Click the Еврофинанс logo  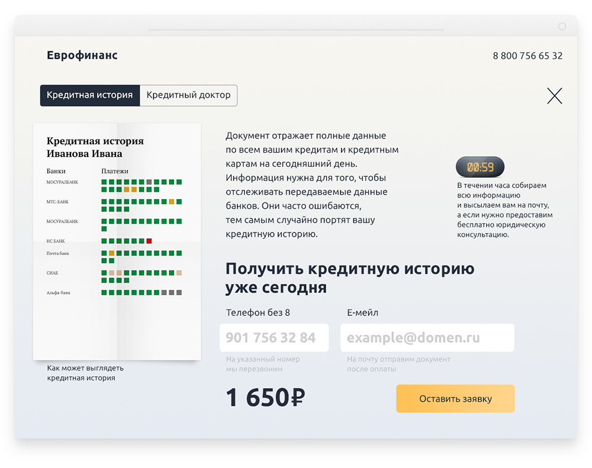(82, 56)
